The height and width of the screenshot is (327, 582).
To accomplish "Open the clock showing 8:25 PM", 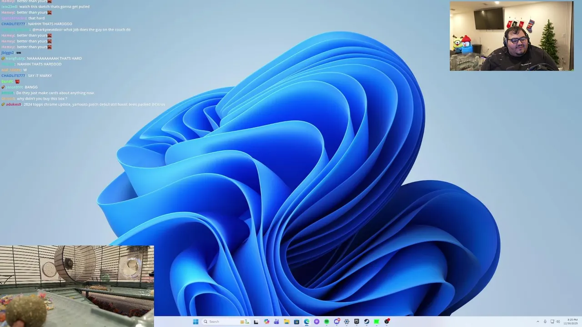I will pos(571,322).
